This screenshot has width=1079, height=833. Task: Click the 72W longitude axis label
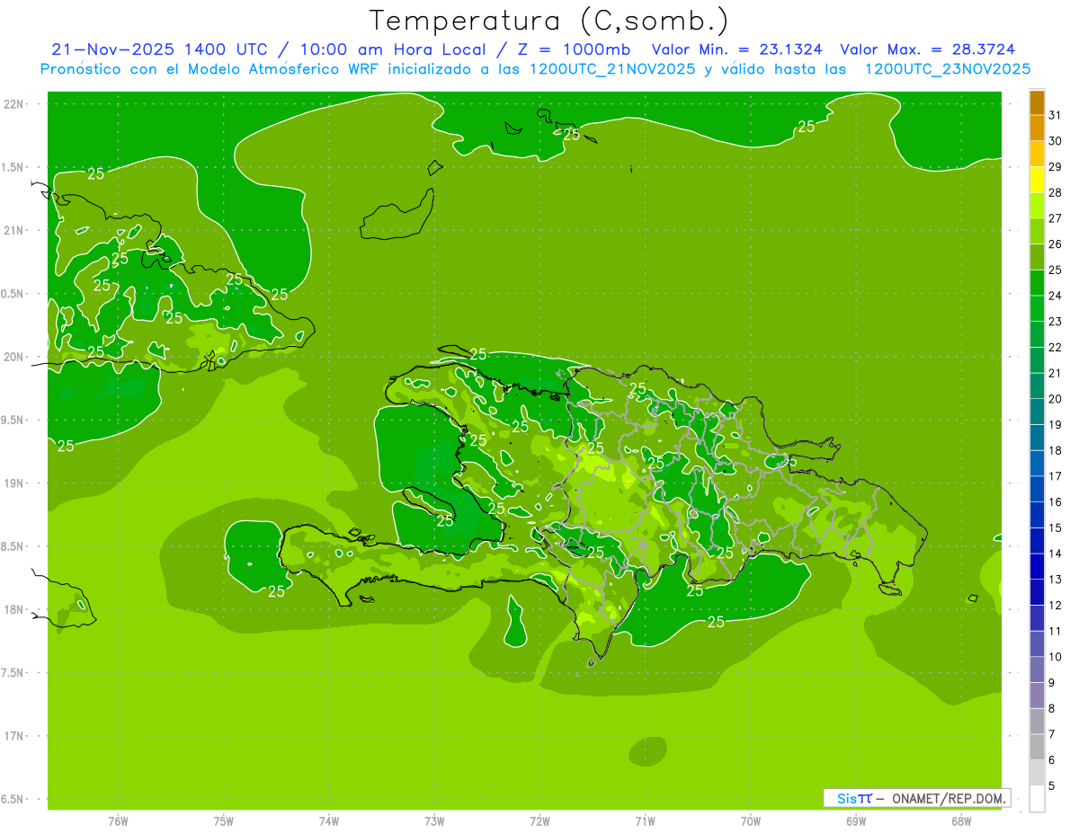point(539,821)
